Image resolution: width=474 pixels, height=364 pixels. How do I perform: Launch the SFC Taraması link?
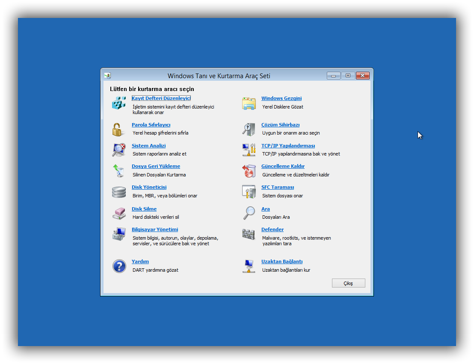click(277, 187)
